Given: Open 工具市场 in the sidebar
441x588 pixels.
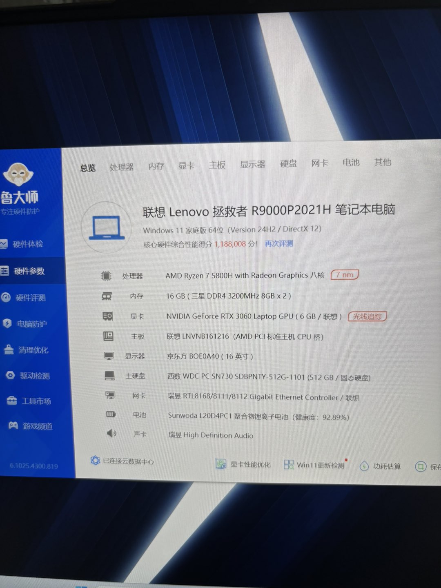Looking at the screenshot, I should pos(36,401).
